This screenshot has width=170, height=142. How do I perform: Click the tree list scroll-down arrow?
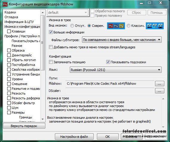point(43,119)
